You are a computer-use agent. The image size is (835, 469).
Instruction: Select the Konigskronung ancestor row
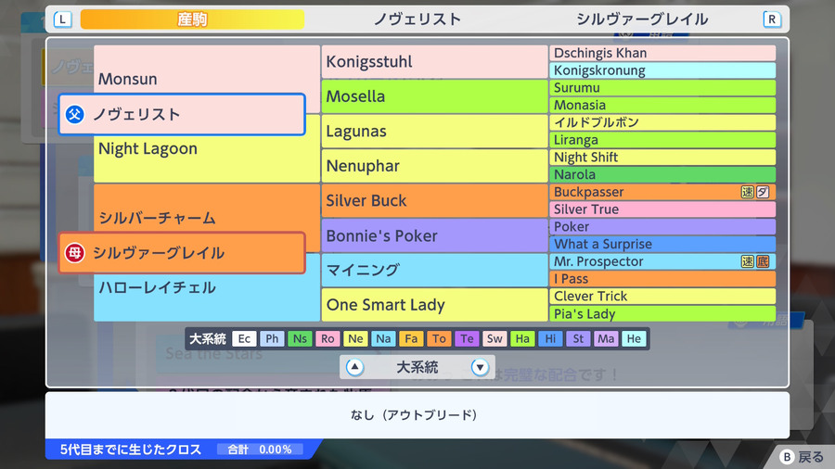(x=662, y=70)
